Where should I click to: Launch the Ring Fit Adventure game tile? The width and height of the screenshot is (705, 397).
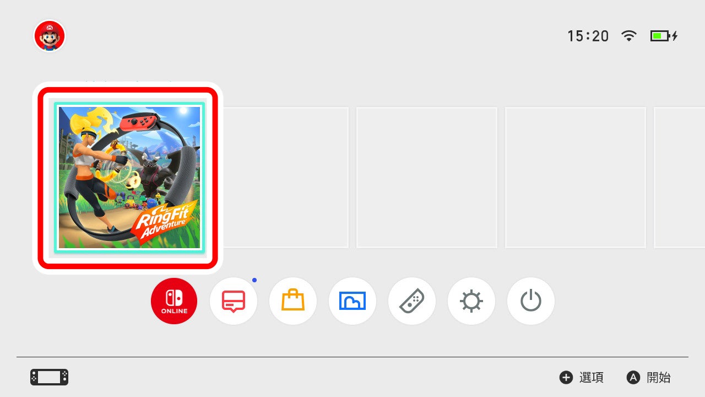tap(129, 178)
